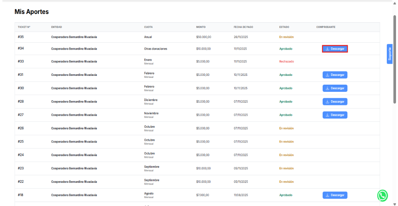This screenshot has width=398, height=206.
Task: Select the En revisión status of ticket #35
Action: tap(286, 37)
